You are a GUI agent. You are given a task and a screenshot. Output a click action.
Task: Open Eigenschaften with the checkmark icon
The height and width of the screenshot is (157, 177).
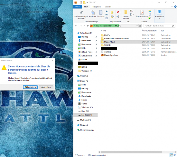click(142, 12)
